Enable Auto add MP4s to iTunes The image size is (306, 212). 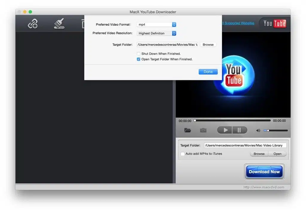pyautogui.click(x=183, y=154)
